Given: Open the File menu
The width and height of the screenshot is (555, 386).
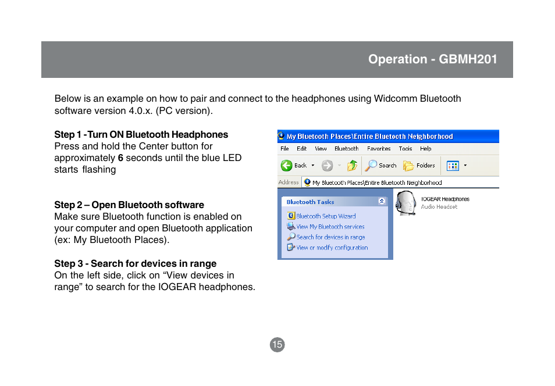Looking at the screenshot, I should 284,149.
